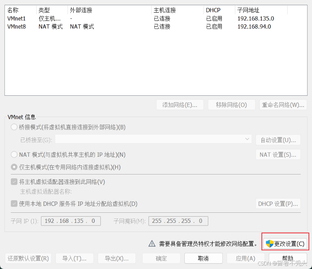Open 自动设置(U)... button

(x=278, y=140)
